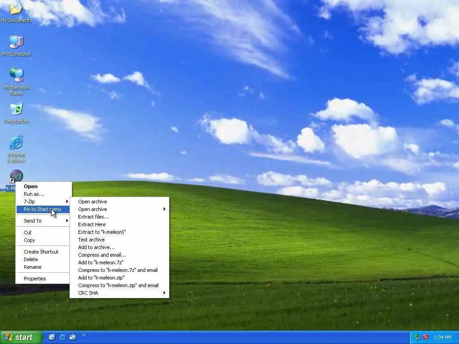Choose Open archive entry with submenu arrow

pyautogui.click(x=119, y=209)
